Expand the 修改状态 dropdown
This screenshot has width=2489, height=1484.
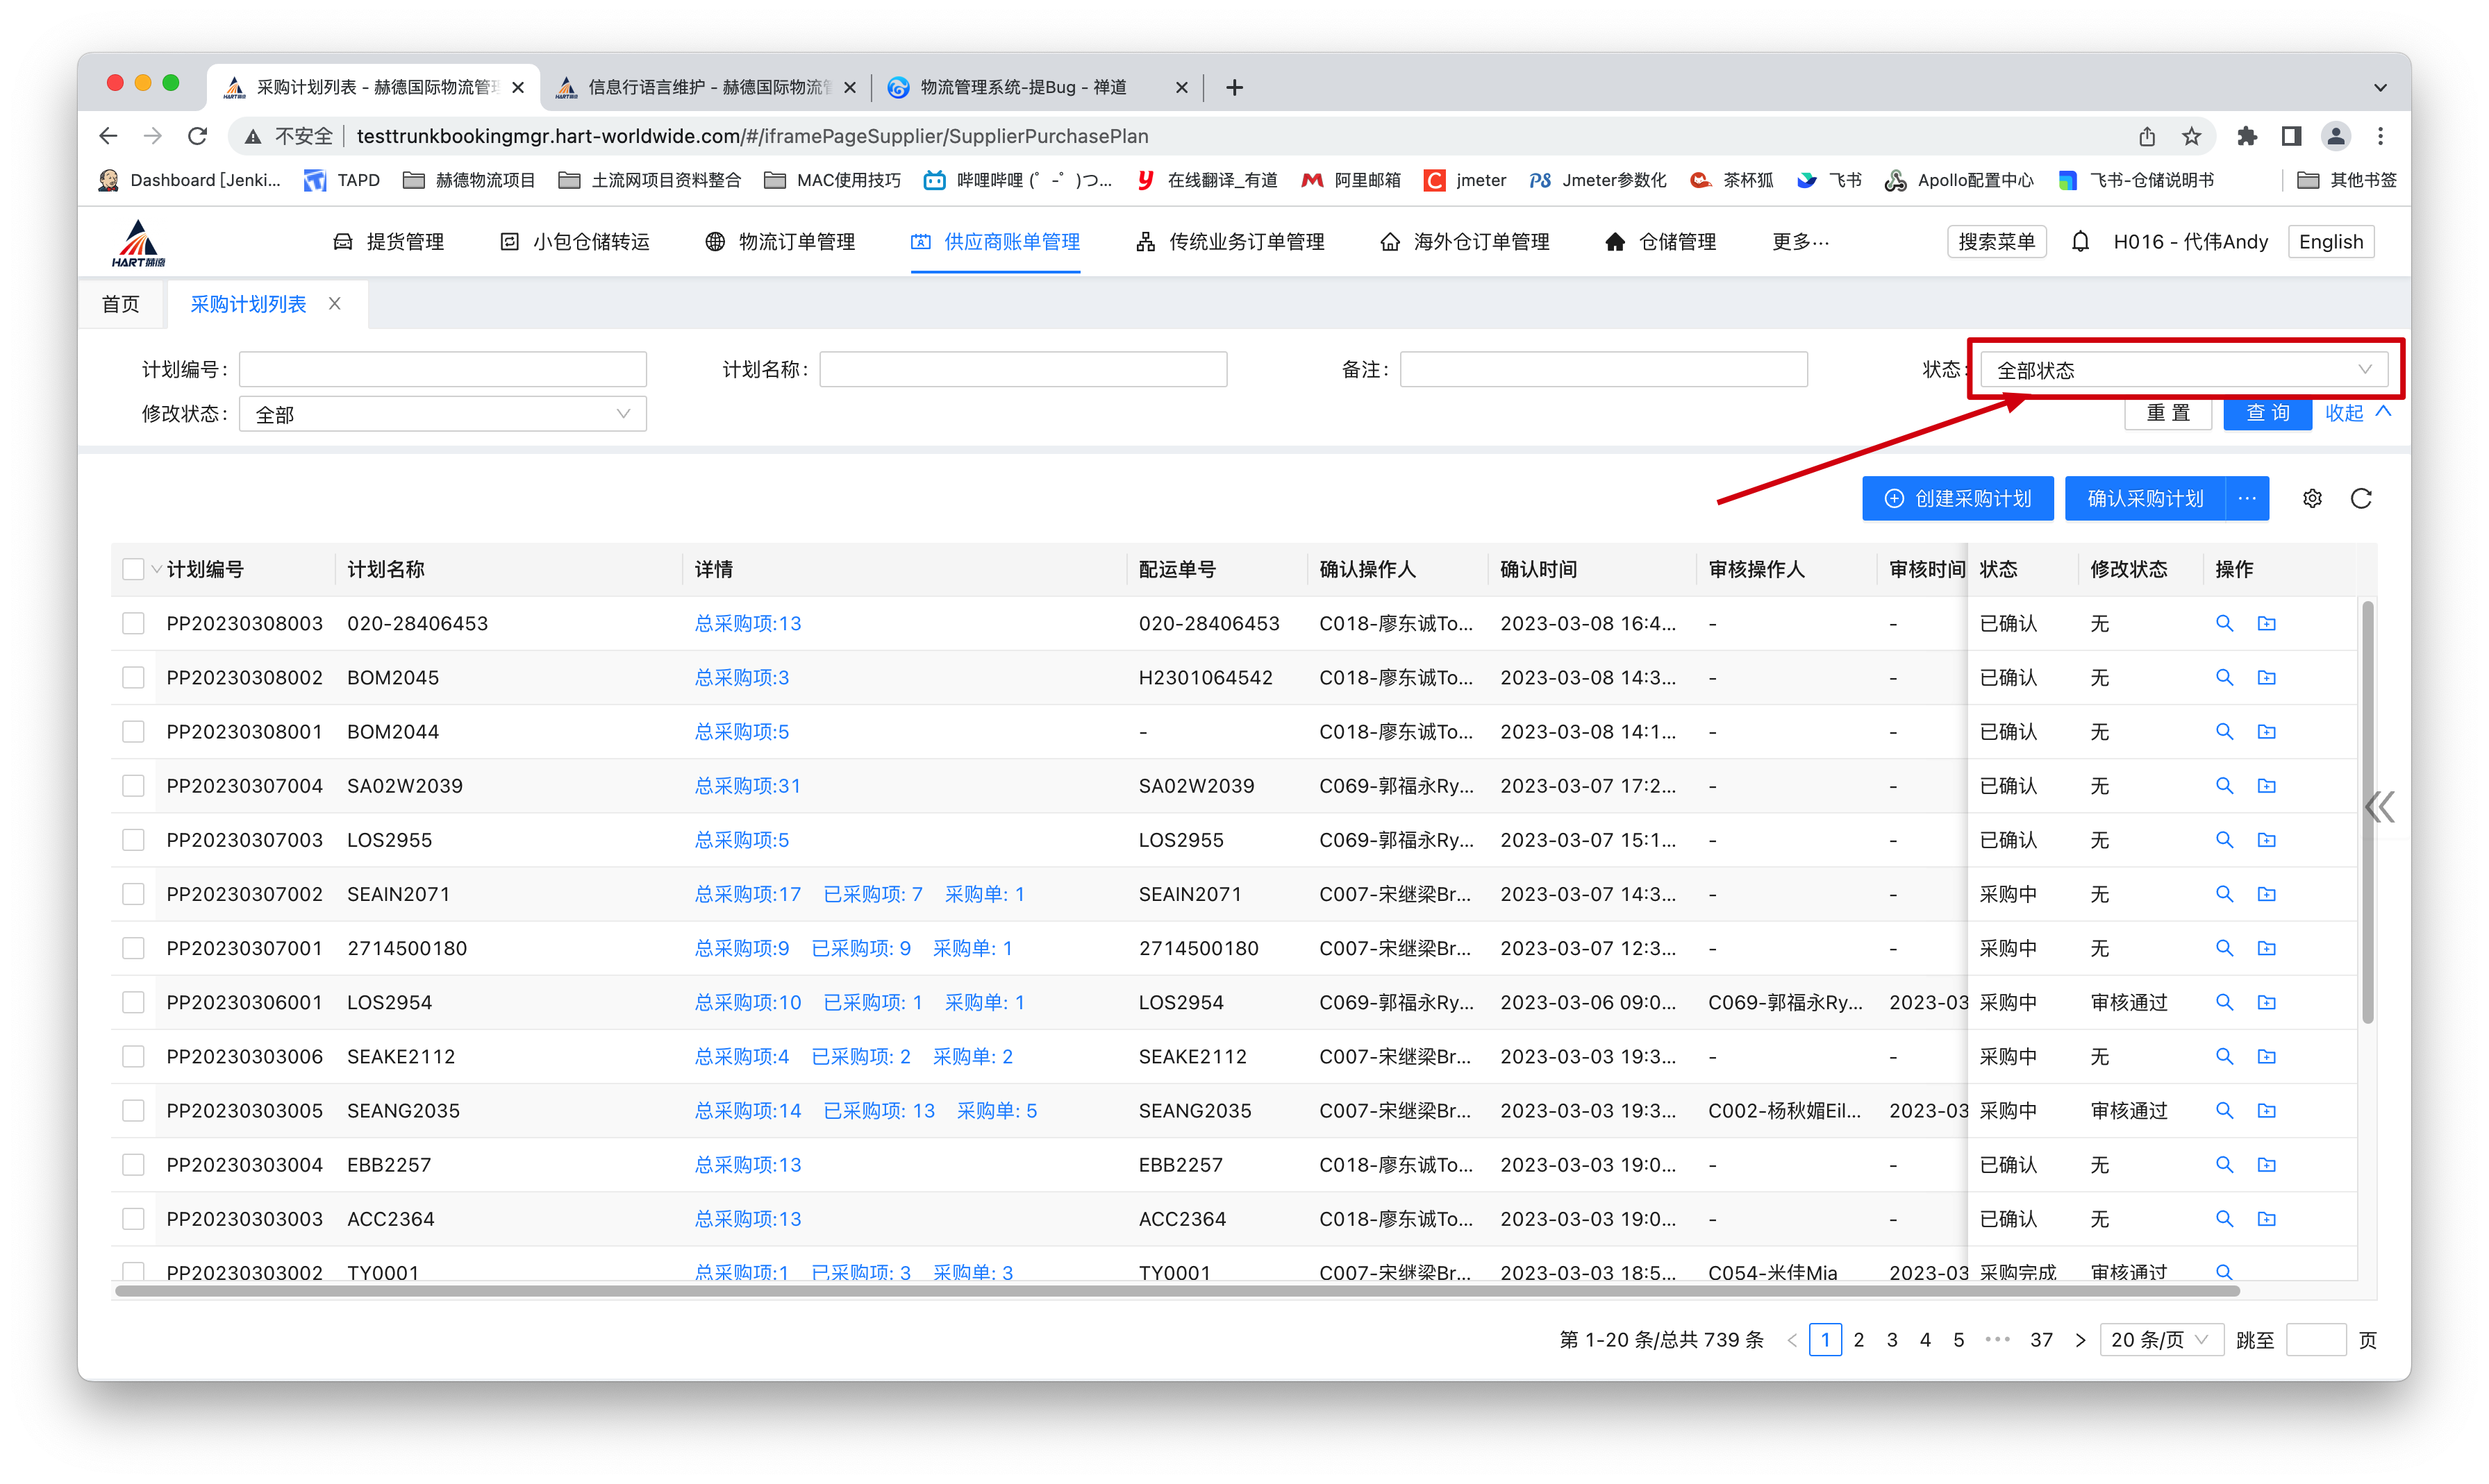click(442, 414)
